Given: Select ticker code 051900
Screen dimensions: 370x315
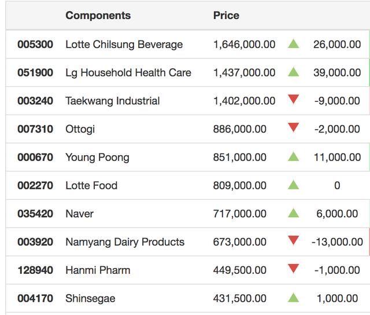Looking at the screenshot, I should [35, 73].
